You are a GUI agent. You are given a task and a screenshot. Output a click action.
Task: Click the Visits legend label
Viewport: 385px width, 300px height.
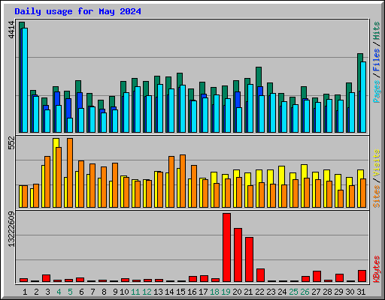[x=377, y=163]
